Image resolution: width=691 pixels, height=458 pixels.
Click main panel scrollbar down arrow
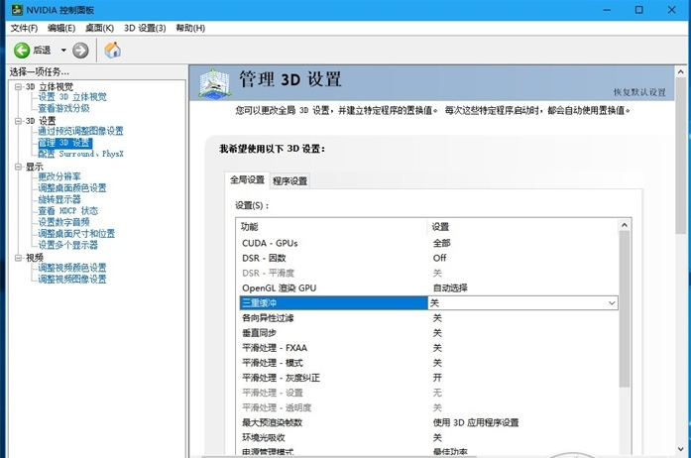point(680,450)
